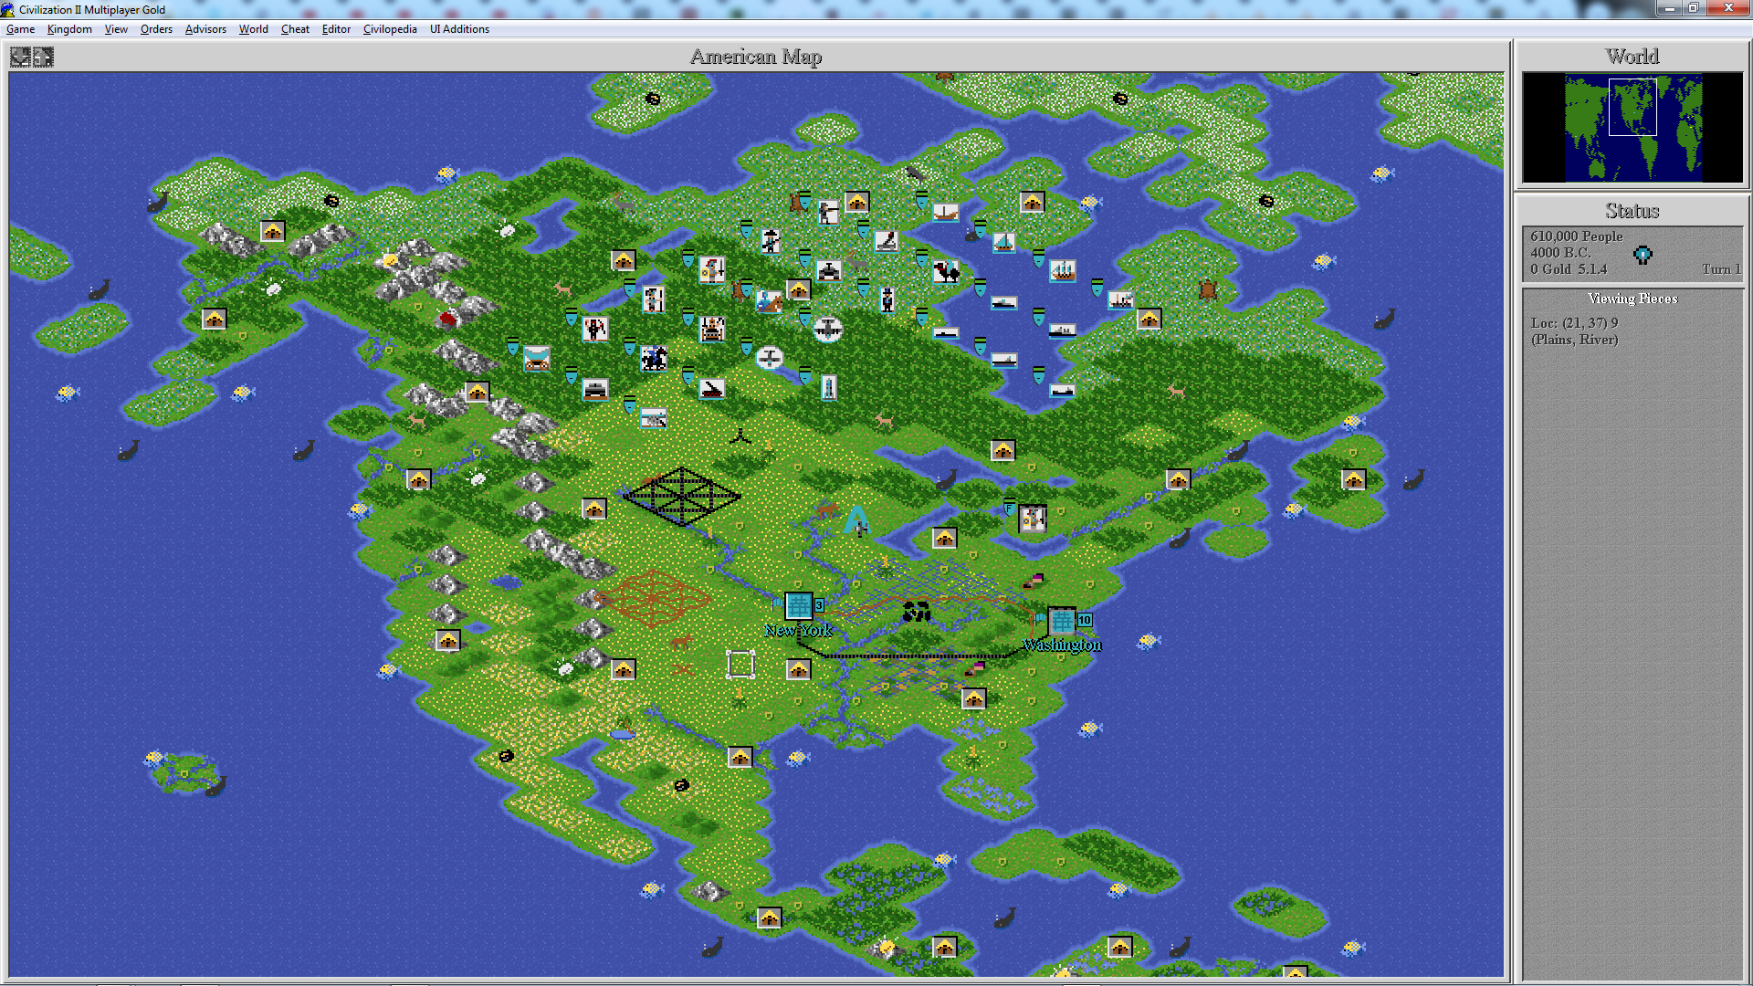Viewport: 1753px width, 986px height.
Task: Click the world minimap viewport rectangle
Action: pos(1632,107)
